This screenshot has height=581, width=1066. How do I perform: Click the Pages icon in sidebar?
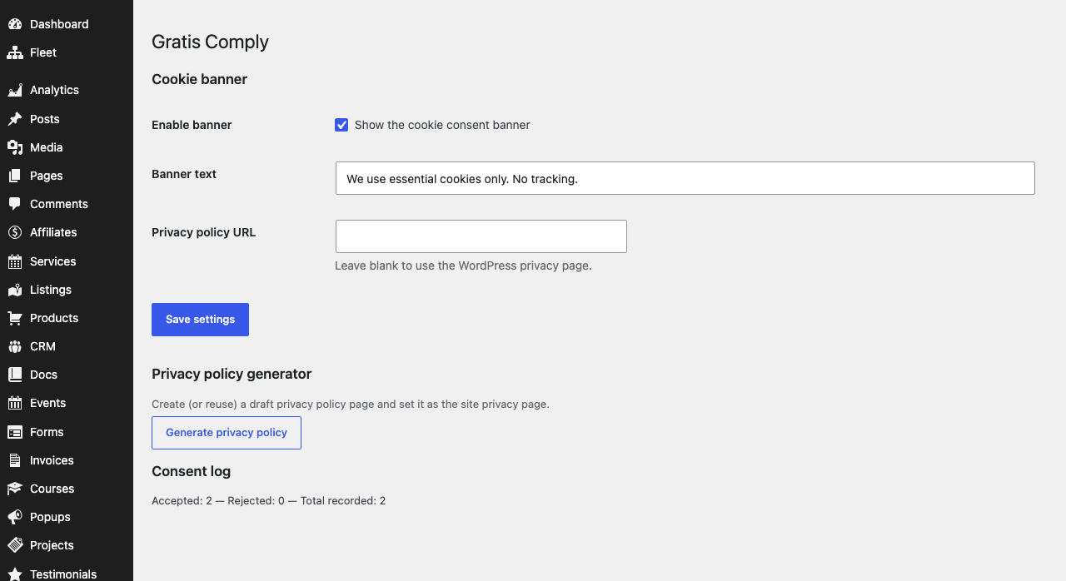15,176
